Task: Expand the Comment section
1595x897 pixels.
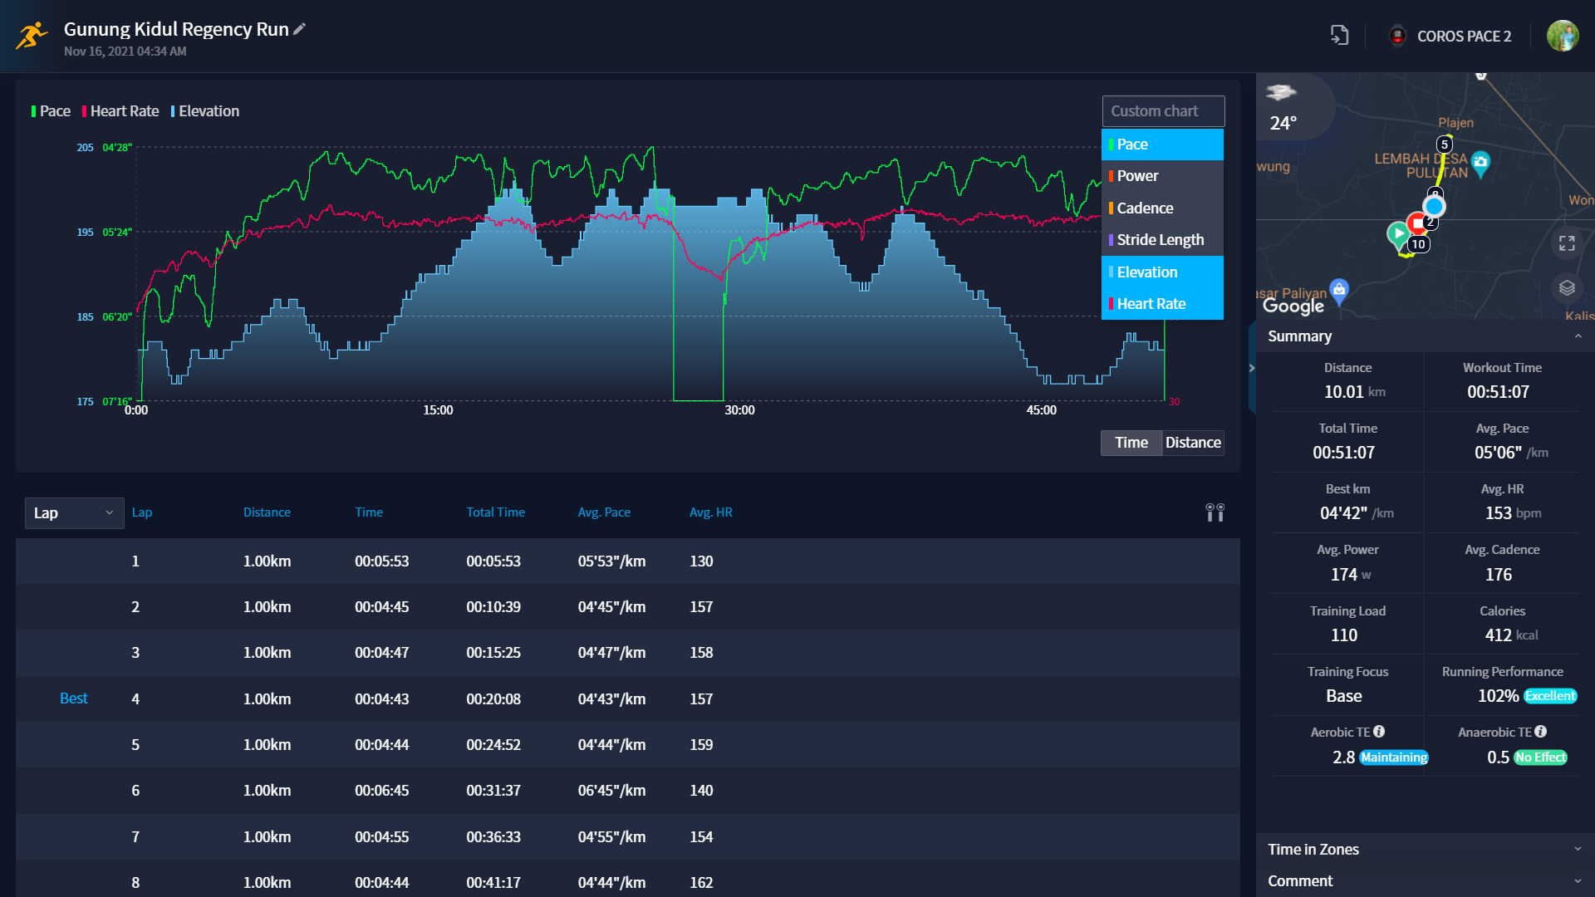Action: coord(1578,881)
